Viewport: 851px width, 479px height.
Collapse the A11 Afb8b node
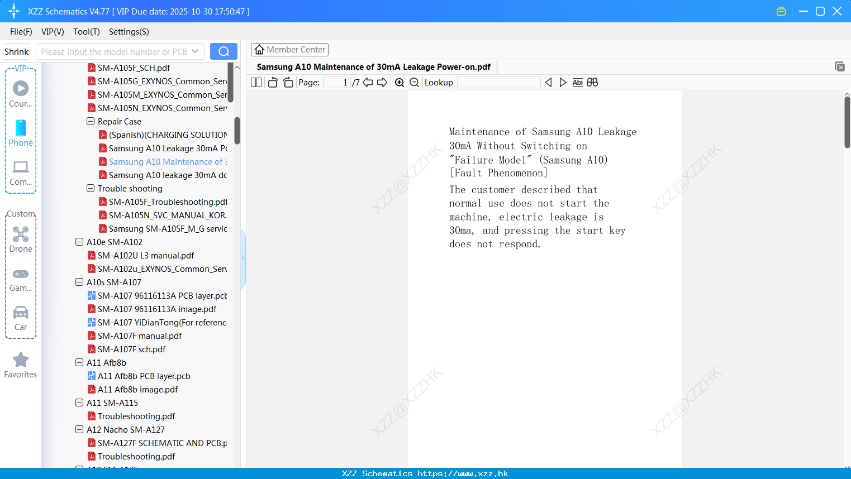79,362
